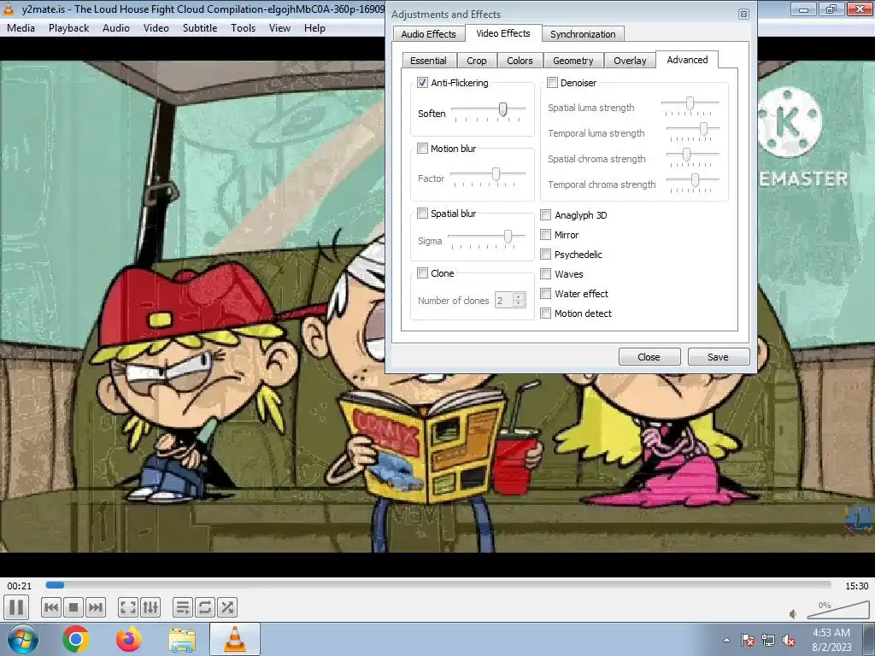Toggle fullscreen video mode

pyautogui.click(x=128, y=607)
